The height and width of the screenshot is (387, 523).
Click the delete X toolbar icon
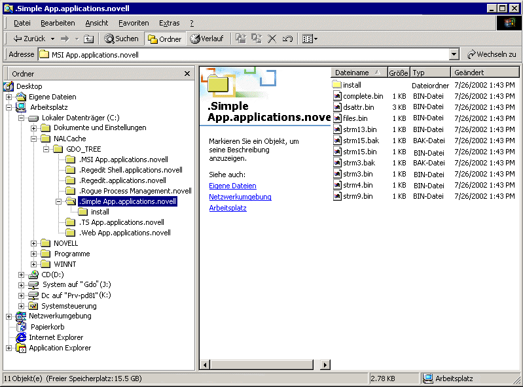272,39
